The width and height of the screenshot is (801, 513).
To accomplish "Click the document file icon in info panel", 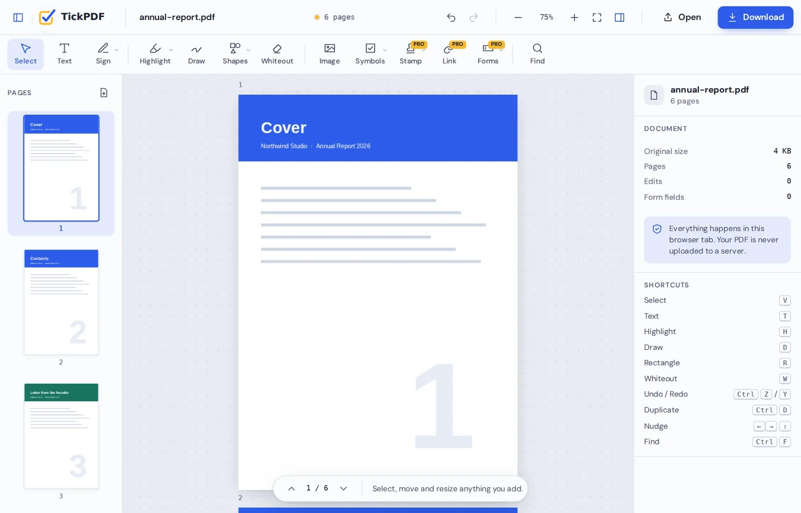I will pos(654,95).
